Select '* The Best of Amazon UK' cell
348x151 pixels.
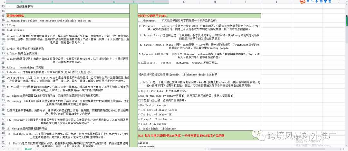(199, 114)
